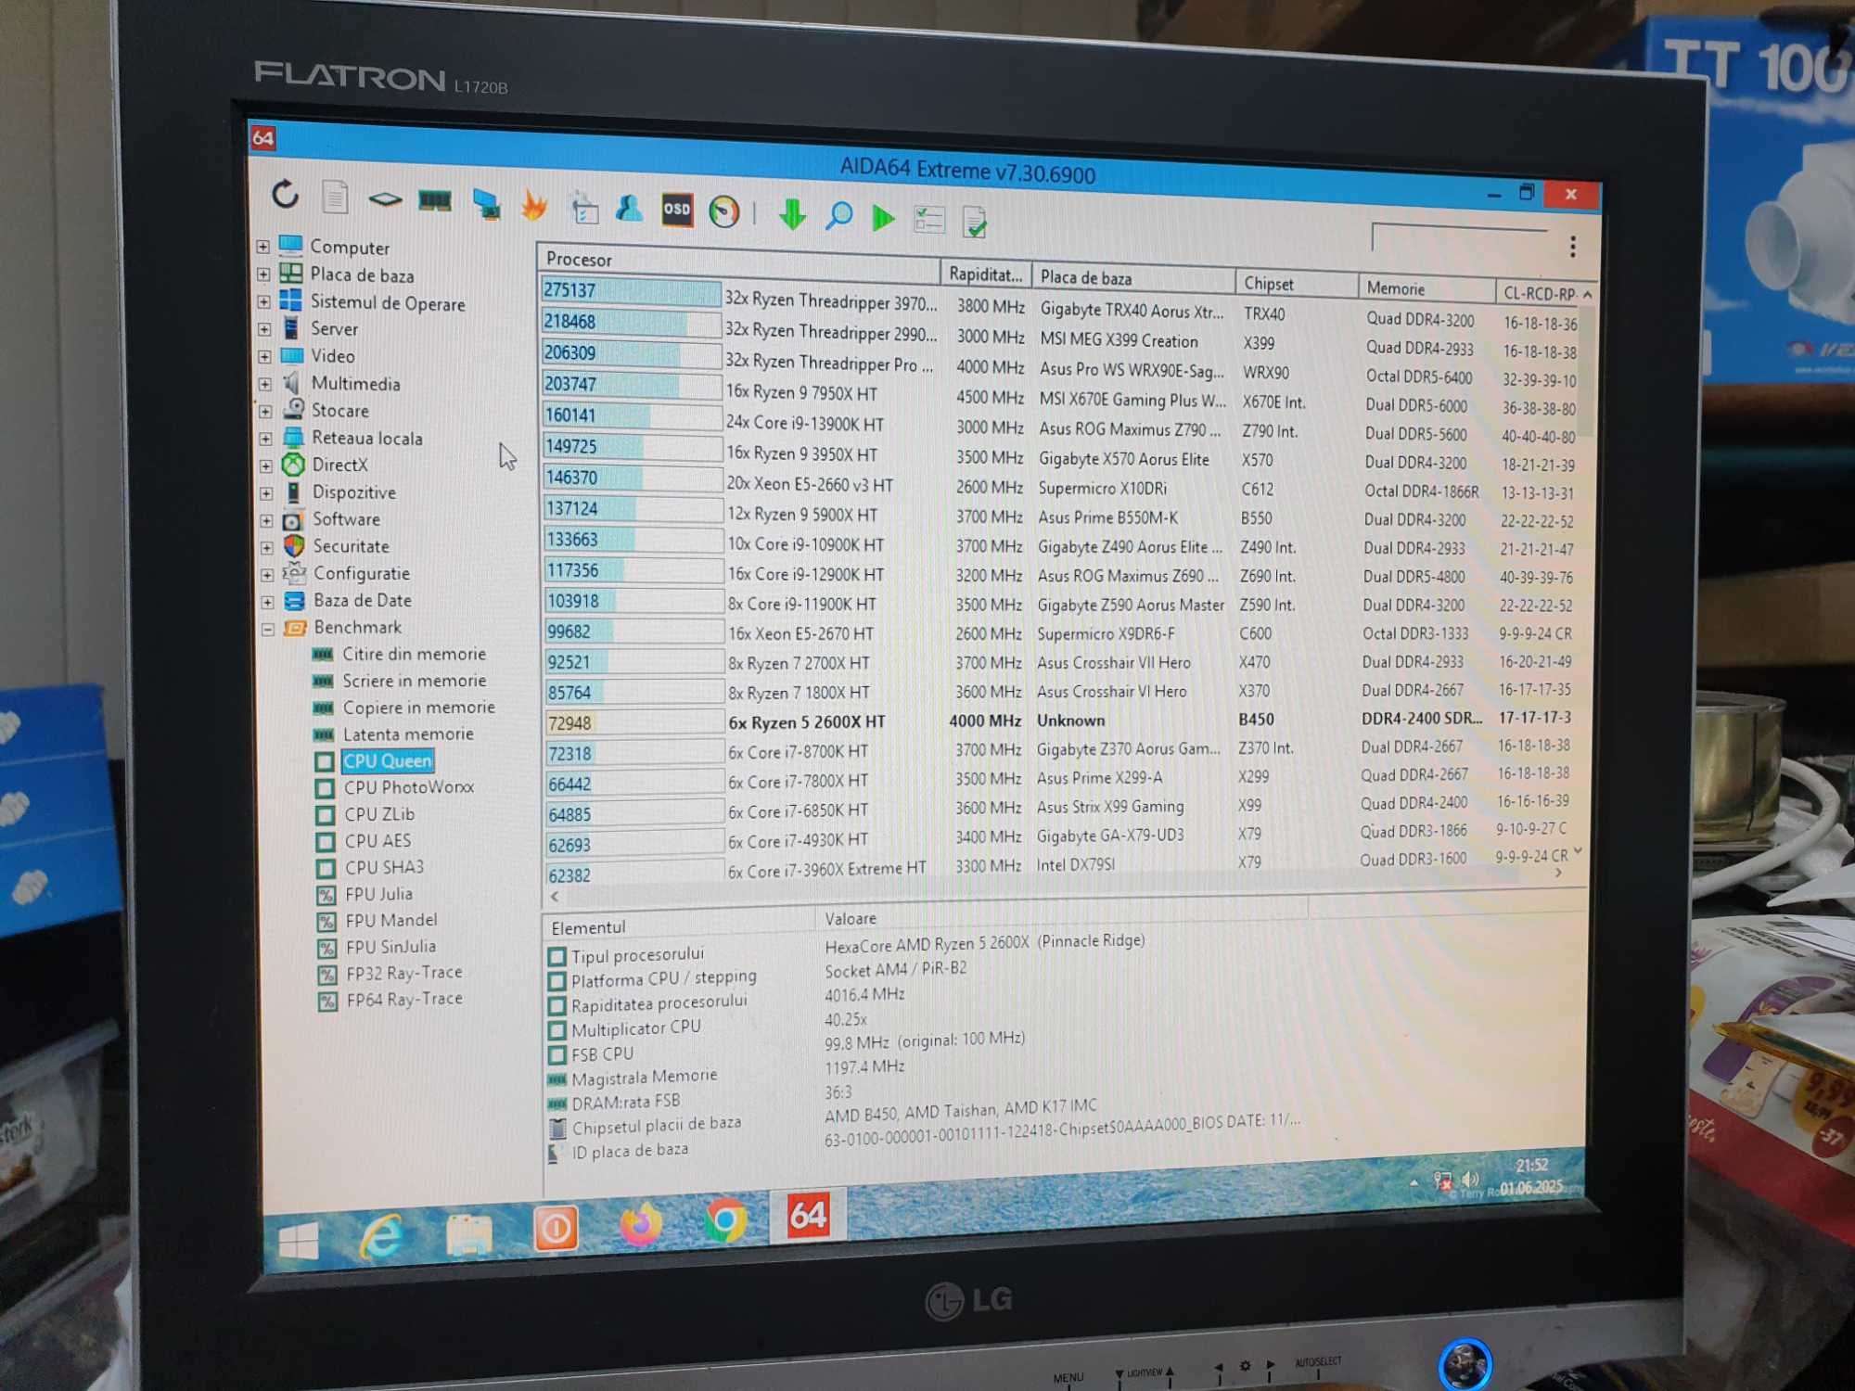Sort by the Procesor column header
This screenshot has width=1855, height=1391.
click(738, 262)
